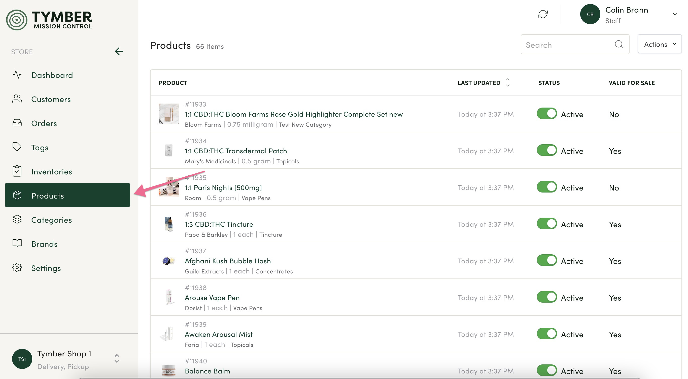688x379 pixels.
Task: Click 'Guild Extracts' brand text
Action: [204, 271]
